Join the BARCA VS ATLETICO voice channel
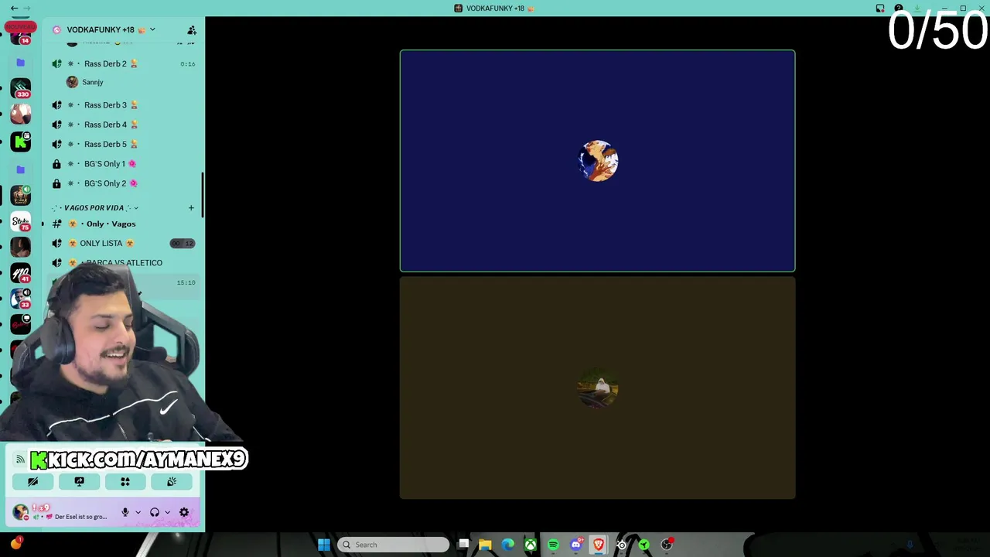990x557 pixels. click(124, 262)
